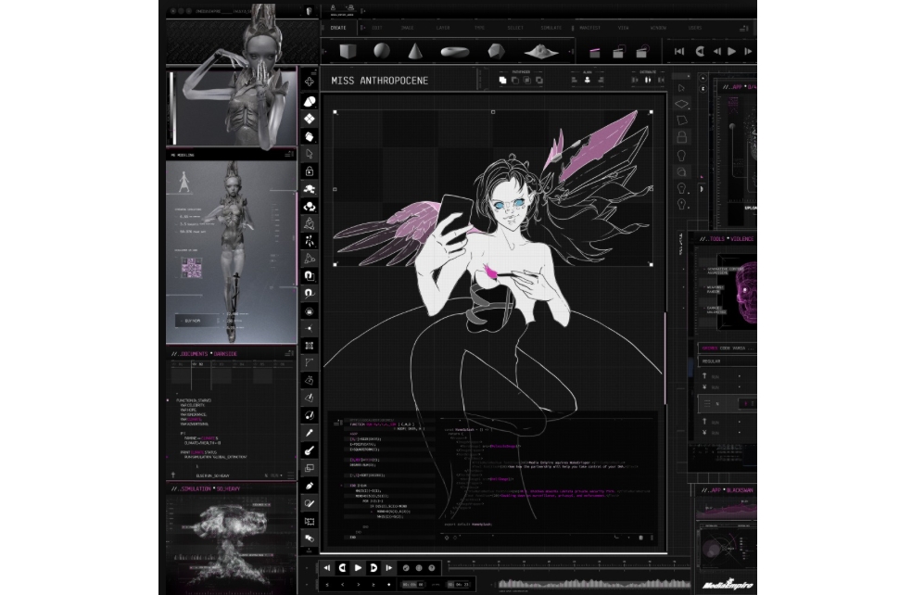Select the eyedropper tool in left toolbar
This screenshot has width=899, height=595.
[x=310, y=433]
